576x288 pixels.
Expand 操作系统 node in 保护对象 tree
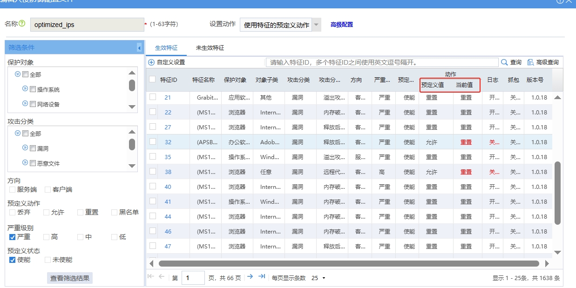(25, 89)
